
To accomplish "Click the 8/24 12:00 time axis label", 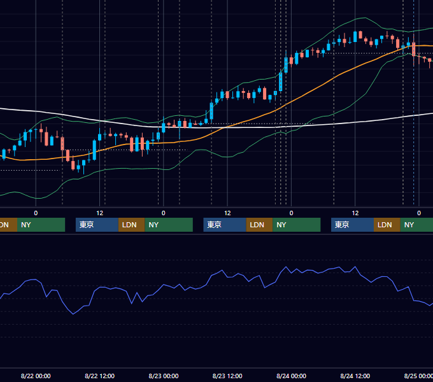I will pyautogui.click(x=355, y=376).
